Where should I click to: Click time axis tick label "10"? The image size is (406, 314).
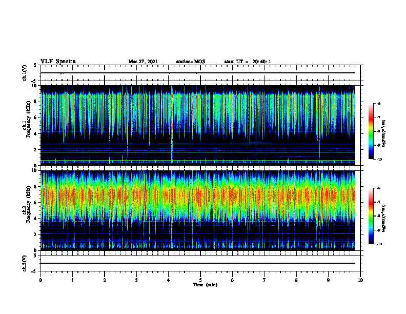360,280
